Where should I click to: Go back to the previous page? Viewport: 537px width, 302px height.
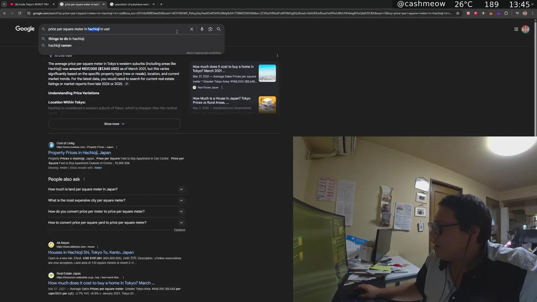tap(5, 13)
